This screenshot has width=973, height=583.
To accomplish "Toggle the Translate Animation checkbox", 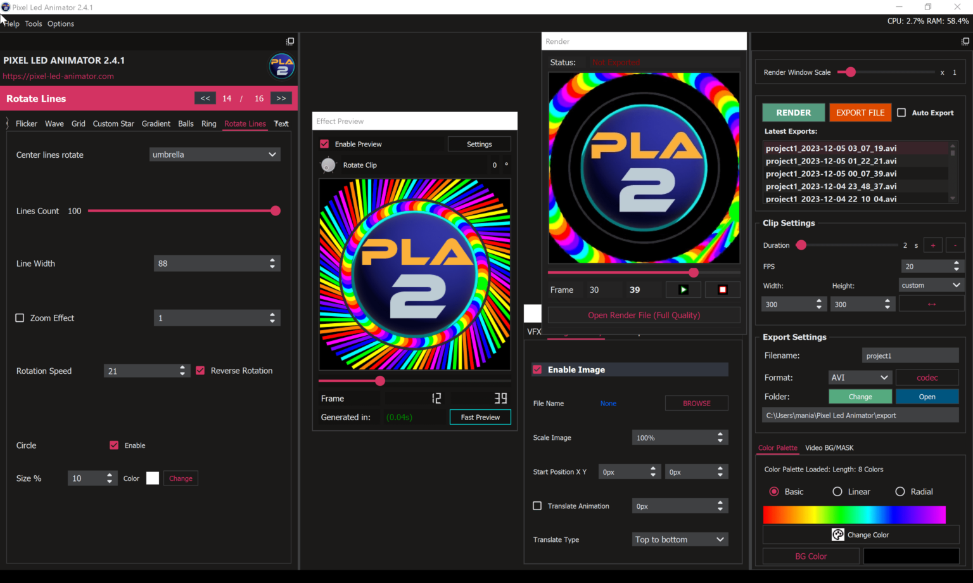I will 537,506.
